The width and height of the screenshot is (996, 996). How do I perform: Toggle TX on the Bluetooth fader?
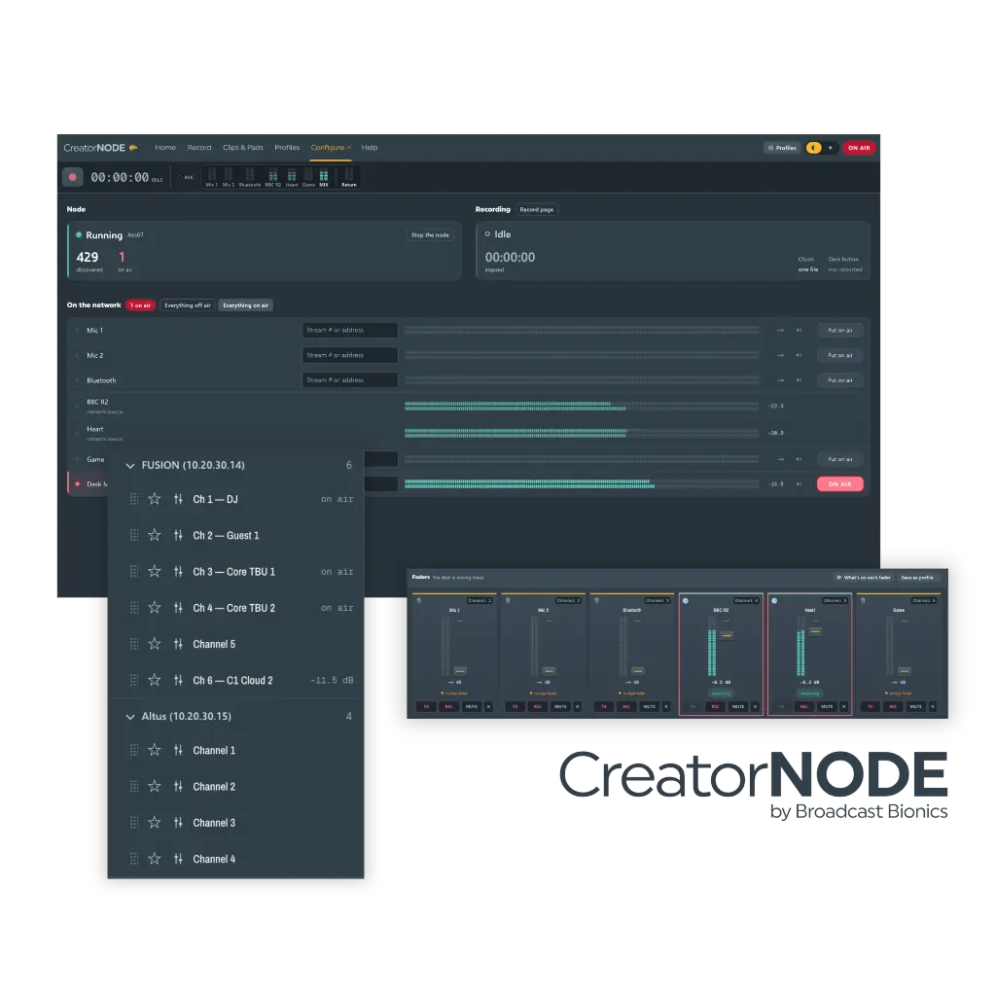pyautogui.click(x=604, y=706)
